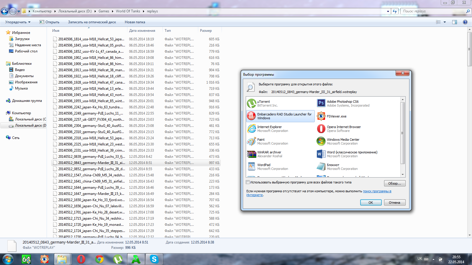
Task: Select Paint program icon
Action: point(251,141)
